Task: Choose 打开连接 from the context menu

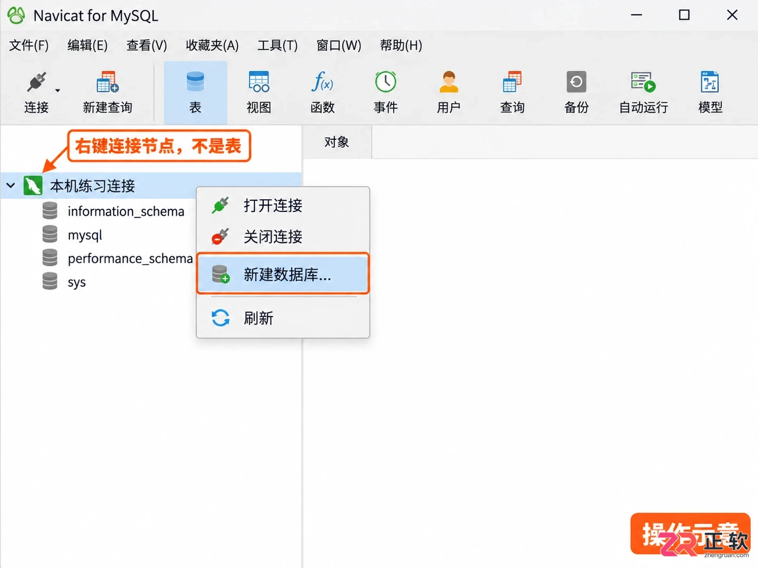Action: (283, 205)
